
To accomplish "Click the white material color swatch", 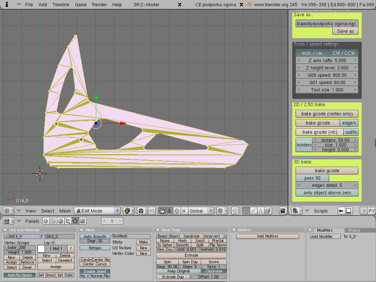I will [41, 249].
